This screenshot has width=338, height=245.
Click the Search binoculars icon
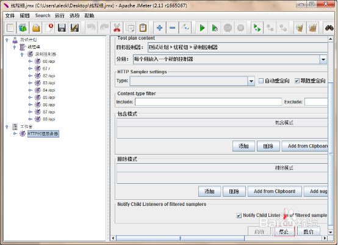coord(329,28)
